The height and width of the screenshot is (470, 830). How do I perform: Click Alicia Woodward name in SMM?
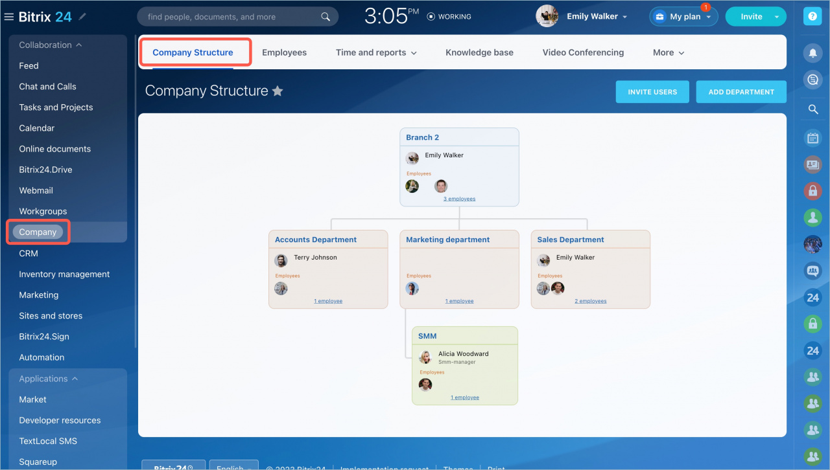tap(464, 354)
